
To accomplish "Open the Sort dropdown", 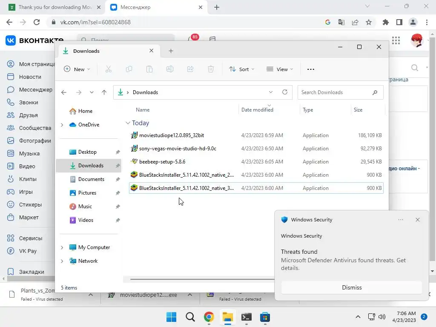I will tap(242, 69).
